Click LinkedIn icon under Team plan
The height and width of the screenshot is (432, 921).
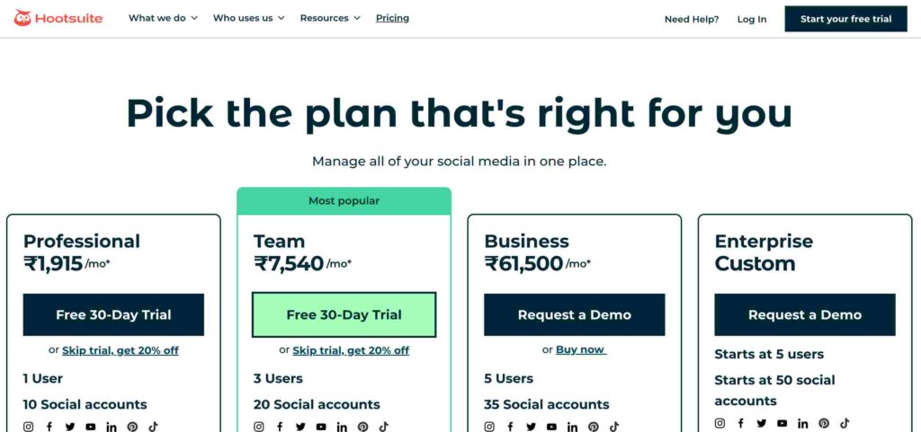coord(342,427)
